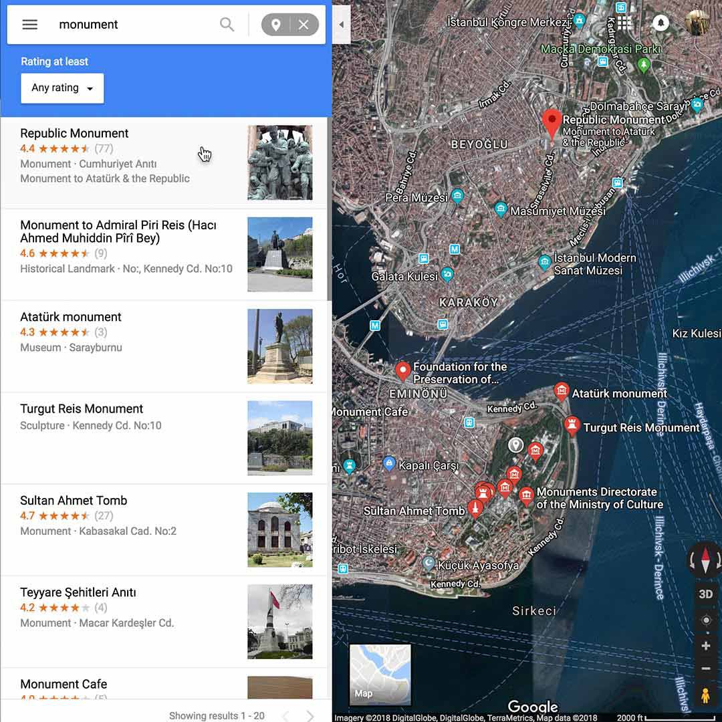
Task: Click İstanbul Modern Sanat Müzesi icon
Action: 545,263
